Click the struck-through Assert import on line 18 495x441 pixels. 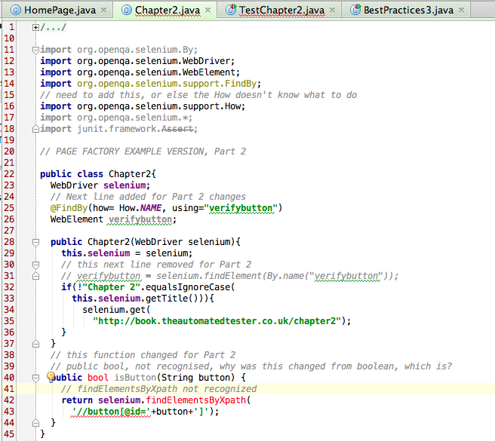pyautogui.click(x=177, y=129)
